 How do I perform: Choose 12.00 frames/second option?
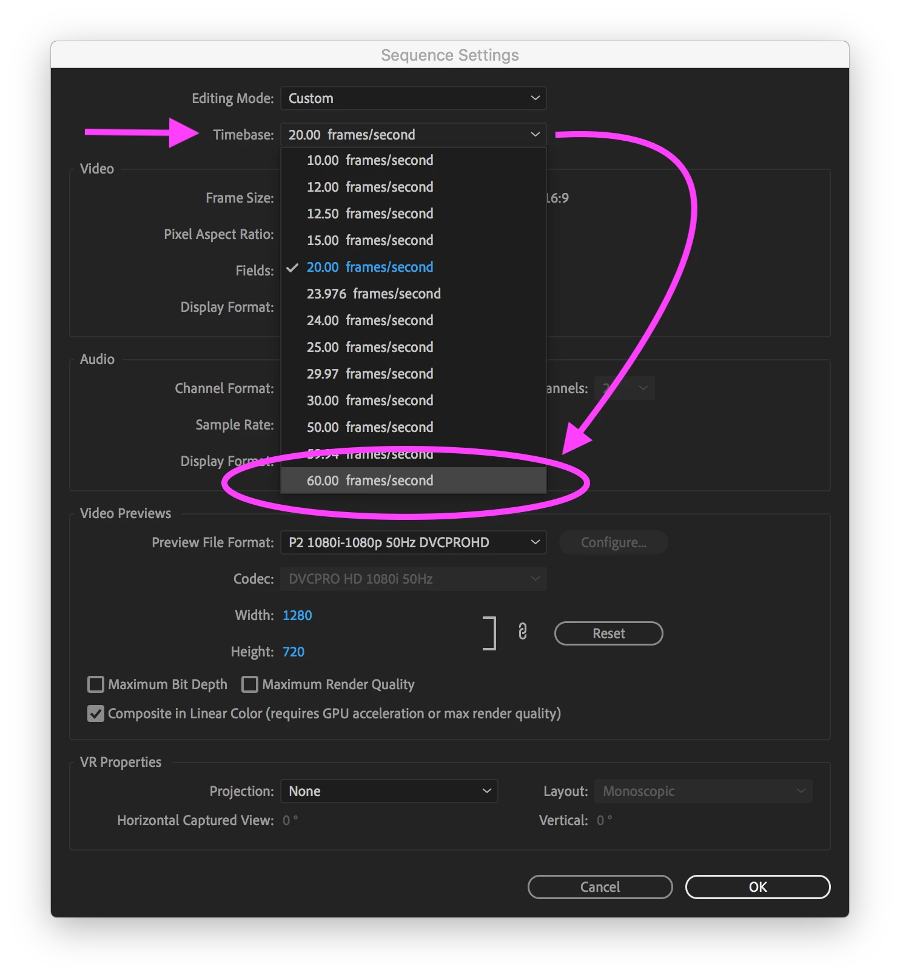tap(413, 187)
